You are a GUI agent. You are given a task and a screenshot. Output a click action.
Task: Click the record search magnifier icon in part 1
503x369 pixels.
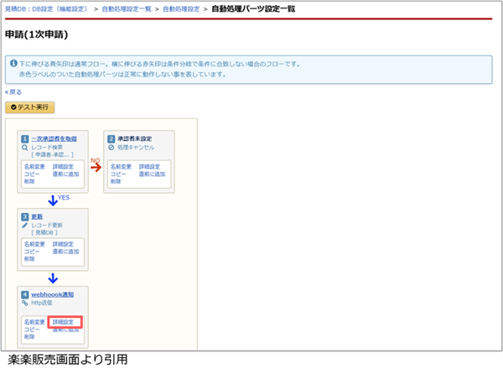coord(25,147)
